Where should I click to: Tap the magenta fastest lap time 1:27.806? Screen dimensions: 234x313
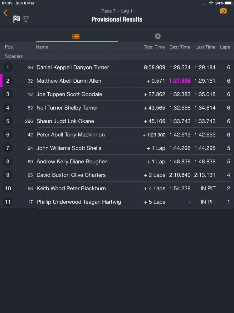click(180, 81)
